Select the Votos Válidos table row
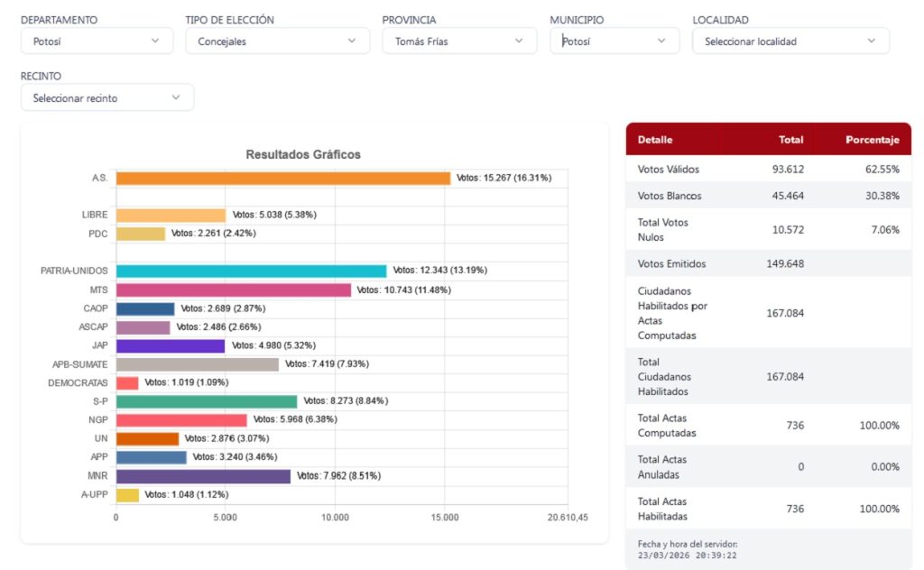Image resolution: width=924 pixels, height=570 pixels. coord(768,169)
